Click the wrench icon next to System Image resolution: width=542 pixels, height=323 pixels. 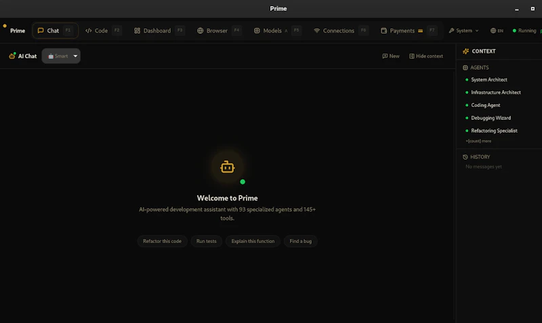[451, 30]
